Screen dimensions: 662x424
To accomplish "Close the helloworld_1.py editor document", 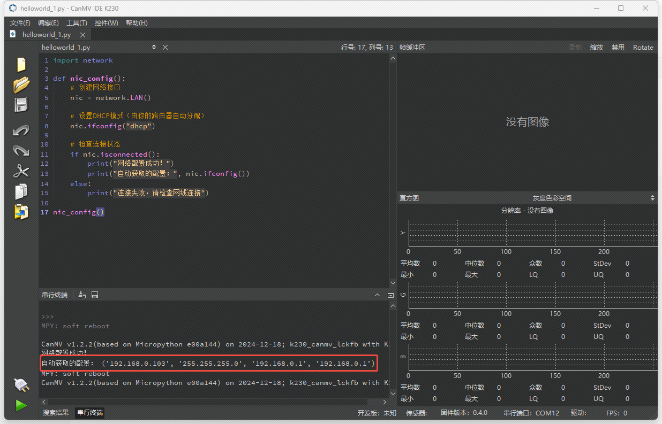I will click(x=165, y=47).
